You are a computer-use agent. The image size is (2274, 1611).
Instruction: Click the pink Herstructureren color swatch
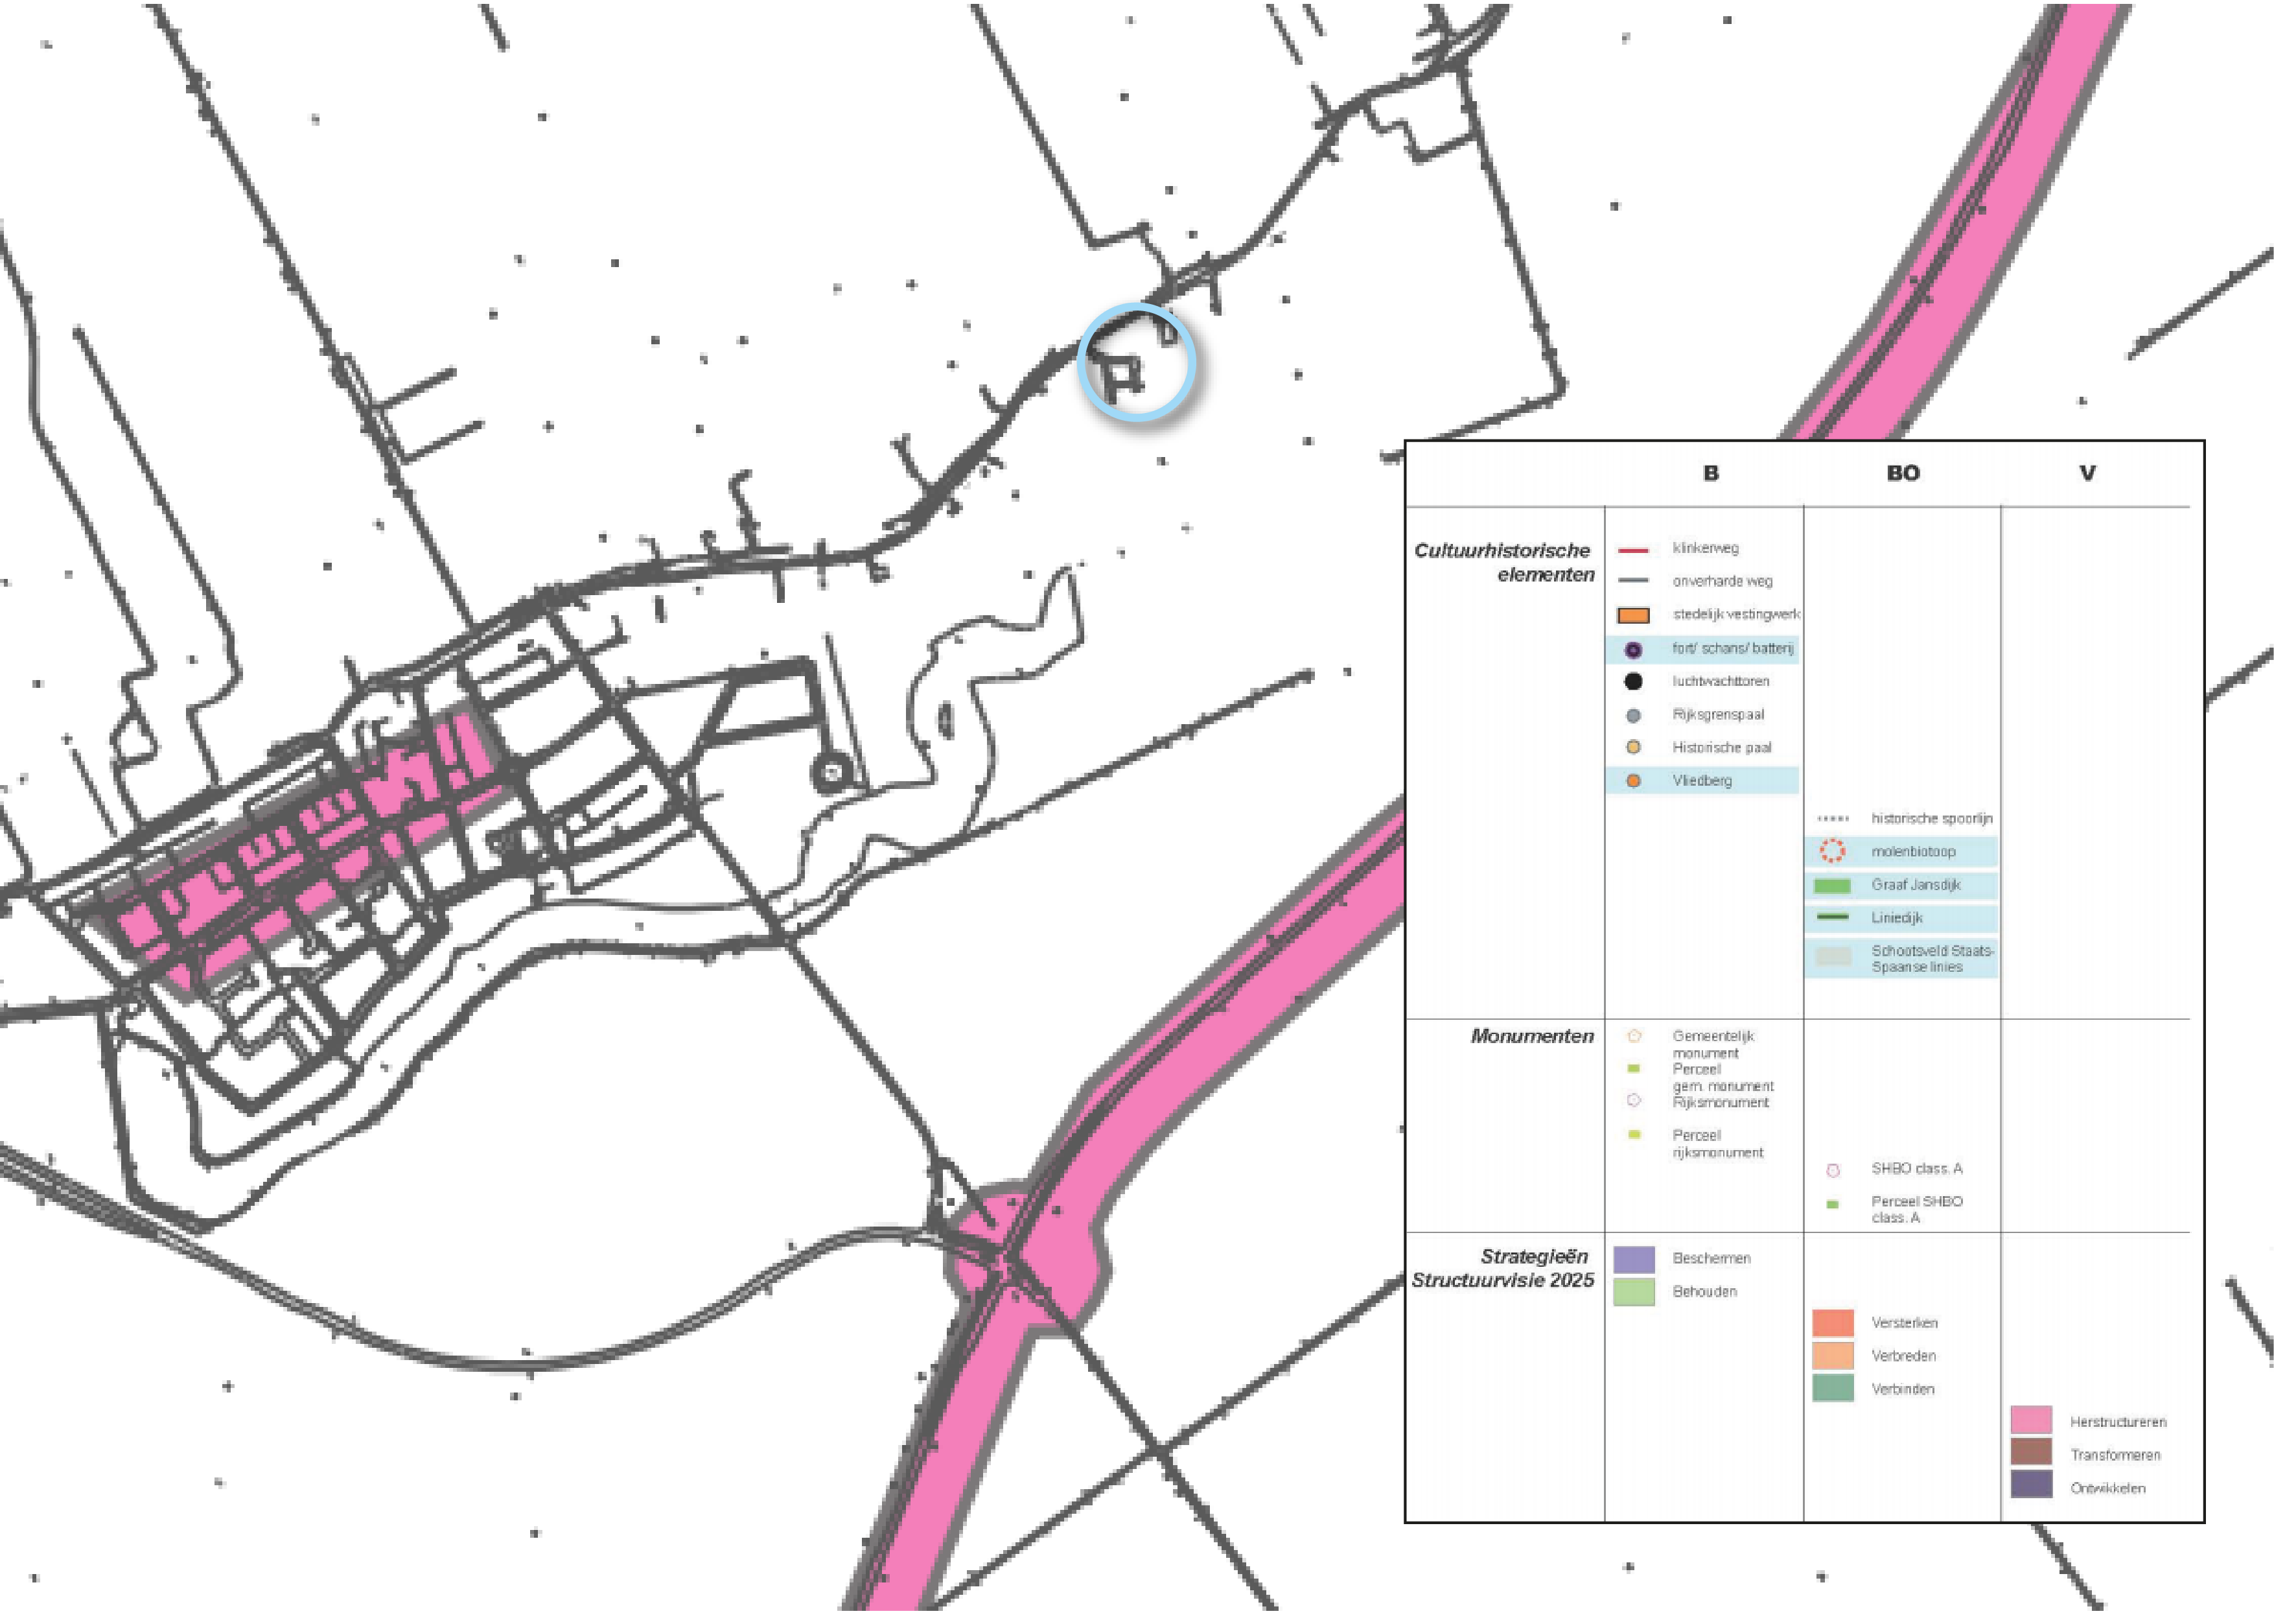[2031, 1420]
